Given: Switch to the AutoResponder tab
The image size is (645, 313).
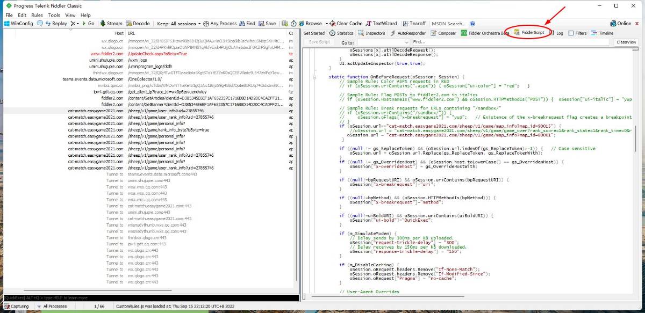Looking at the screenshot, I should coord(408,33).
